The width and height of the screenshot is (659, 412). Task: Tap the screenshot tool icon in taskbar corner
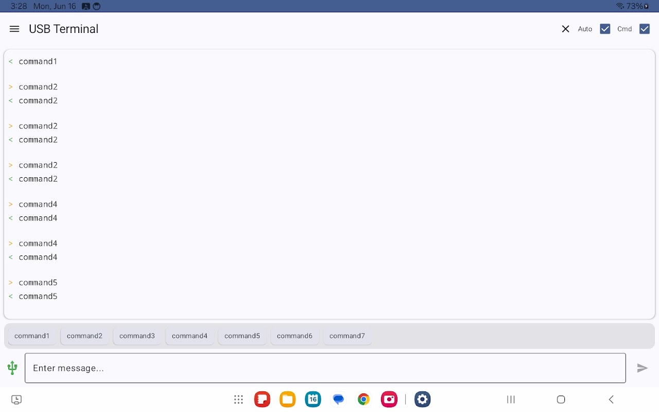click(x=16, y=400)
